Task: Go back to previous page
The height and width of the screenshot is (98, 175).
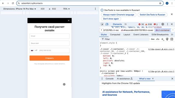Action: [x=3, y=3]
